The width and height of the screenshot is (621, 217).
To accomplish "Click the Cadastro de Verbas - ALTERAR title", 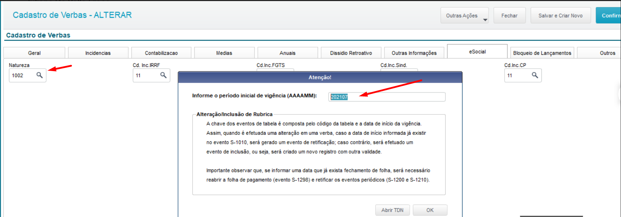I will (x=72, y=15).
